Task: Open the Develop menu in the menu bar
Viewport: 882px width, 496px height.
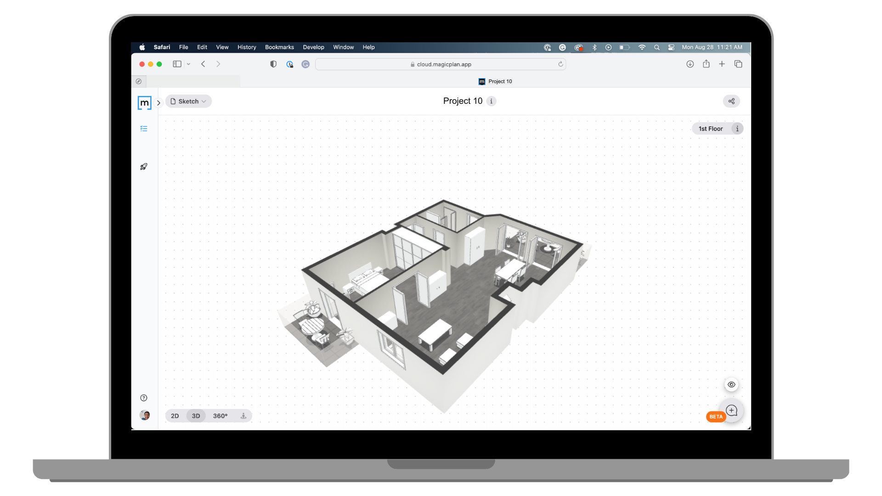Action: pyautogui.click(x=313, y=47)
